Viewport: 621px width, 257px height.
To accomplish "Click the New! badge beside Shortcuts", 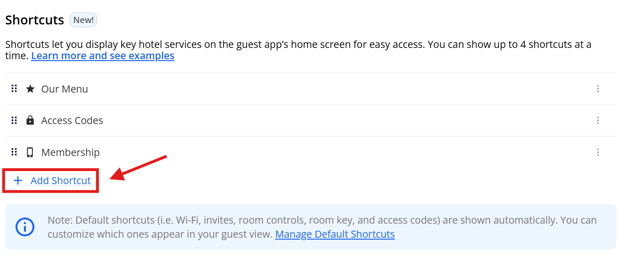I will 83,20.
